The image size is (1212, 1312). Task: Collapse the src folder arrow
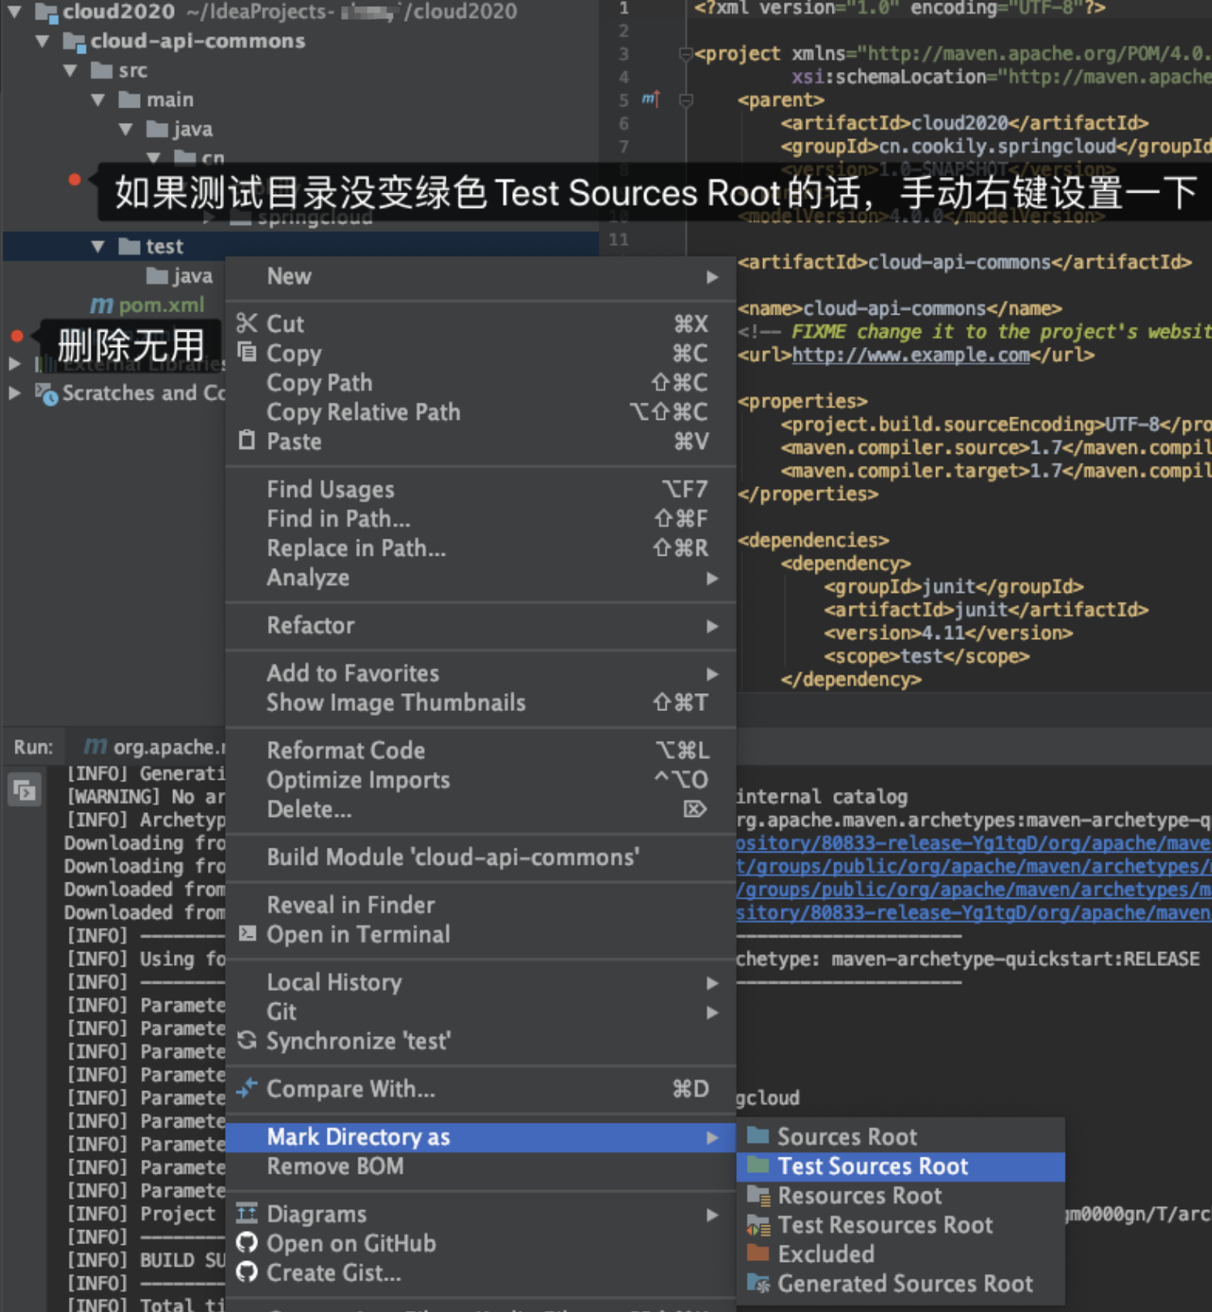point(70,70)
